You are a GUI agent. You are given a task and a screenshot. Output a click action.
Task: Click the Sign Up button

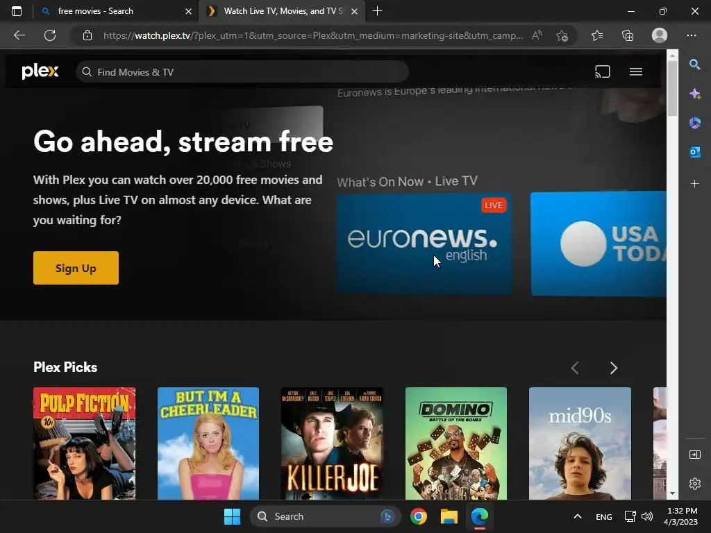click(76, 268)
